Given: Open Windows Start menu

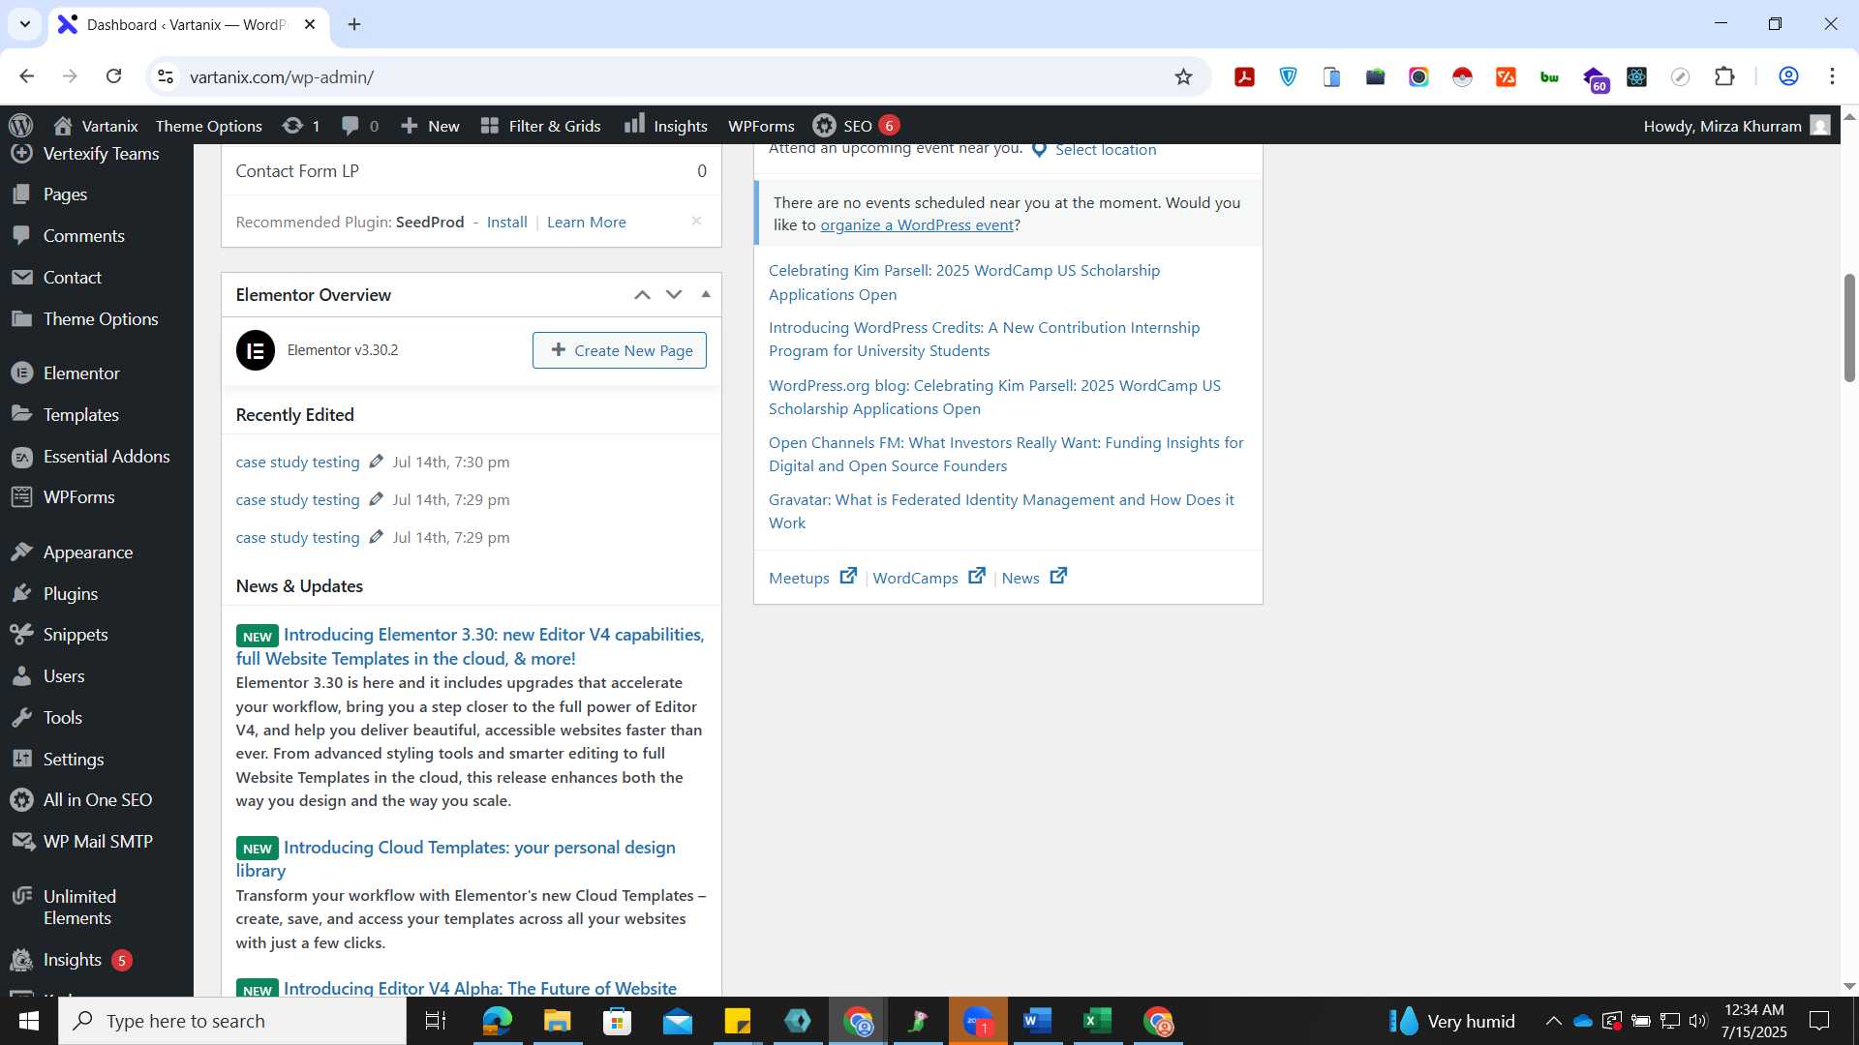Looking at the screenshot, I should [29, 1021].
